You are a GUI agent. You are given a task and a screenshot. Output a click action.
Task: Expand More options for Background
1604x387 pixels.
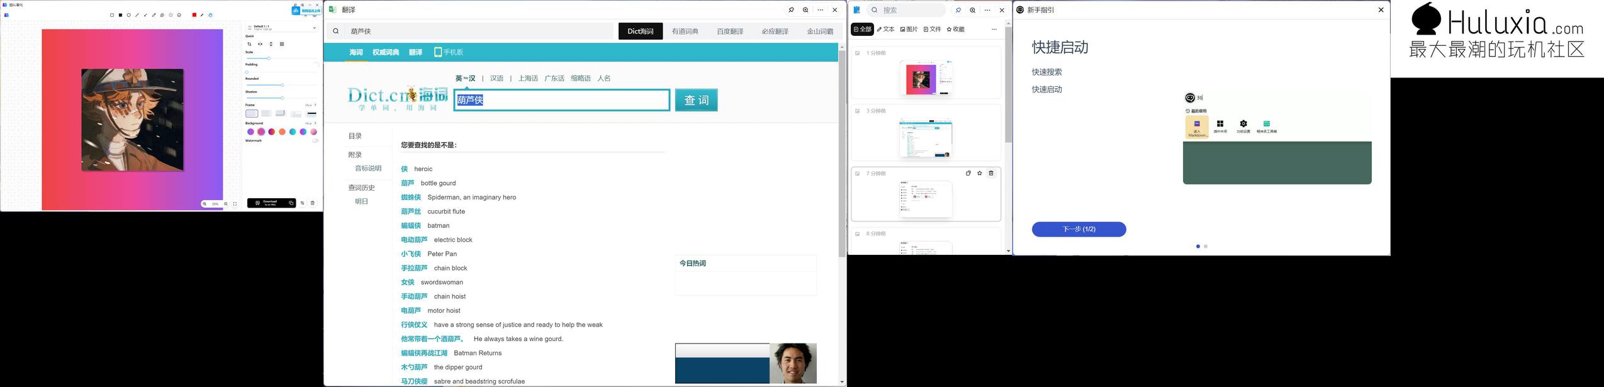coord(311,123)
